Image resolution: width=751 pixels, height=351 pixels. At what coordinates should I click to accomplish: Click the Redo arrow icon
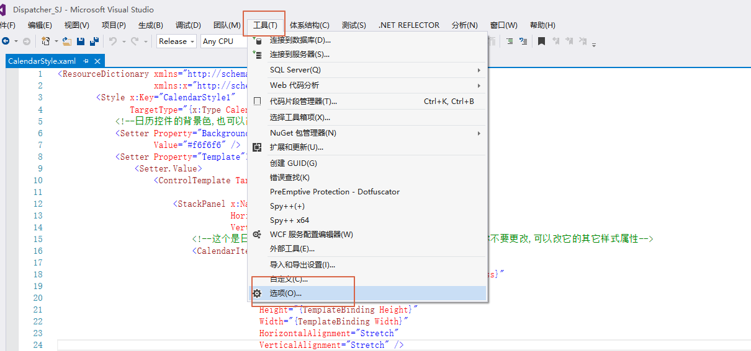point(134,41)
